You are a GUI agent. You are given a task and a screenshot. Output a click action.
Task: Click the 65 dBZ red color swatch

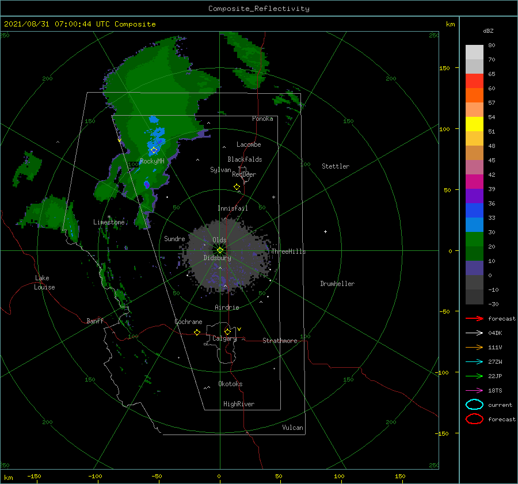click(474, 81)
